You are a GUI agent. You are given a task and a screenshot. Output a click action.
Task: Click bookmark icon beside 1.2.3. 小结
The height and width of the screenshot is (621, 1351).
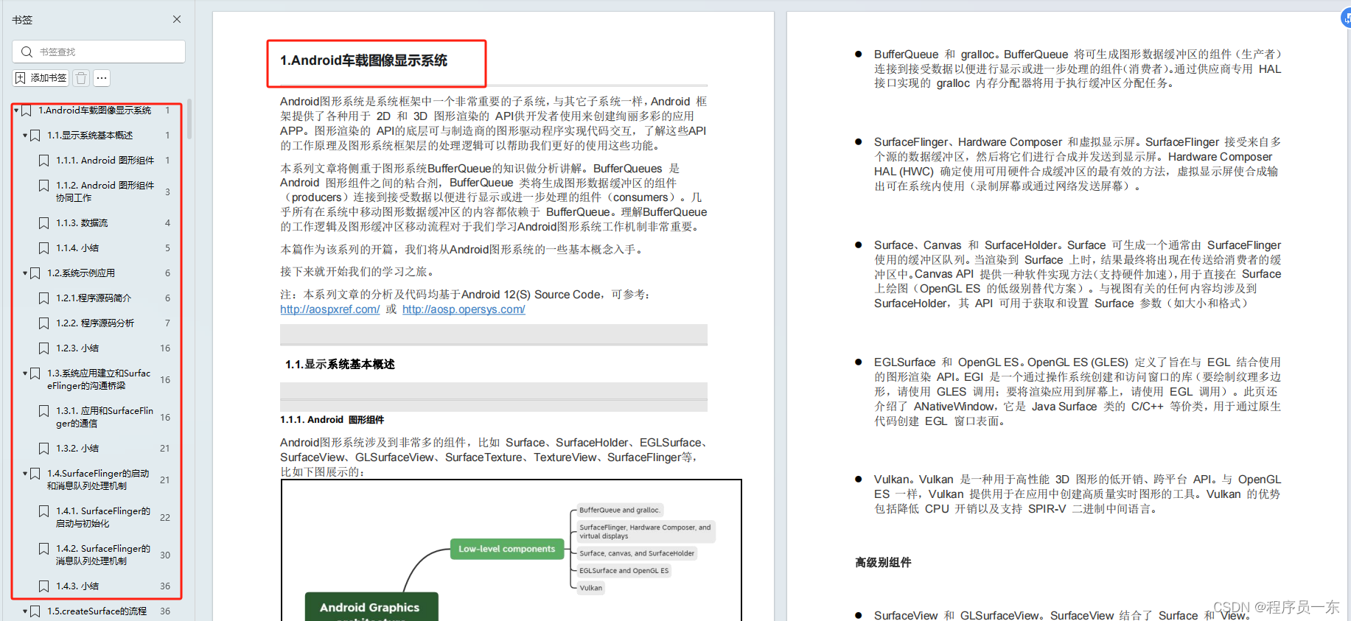[x=44, y=348]
